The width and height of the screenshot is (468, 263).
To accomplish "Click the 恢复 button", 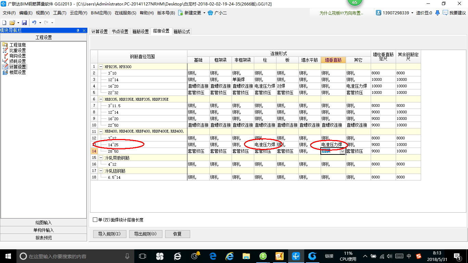I will coord(177,234).
